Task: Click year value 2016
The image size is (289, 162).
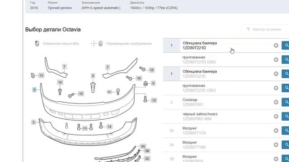Action: 34,8
